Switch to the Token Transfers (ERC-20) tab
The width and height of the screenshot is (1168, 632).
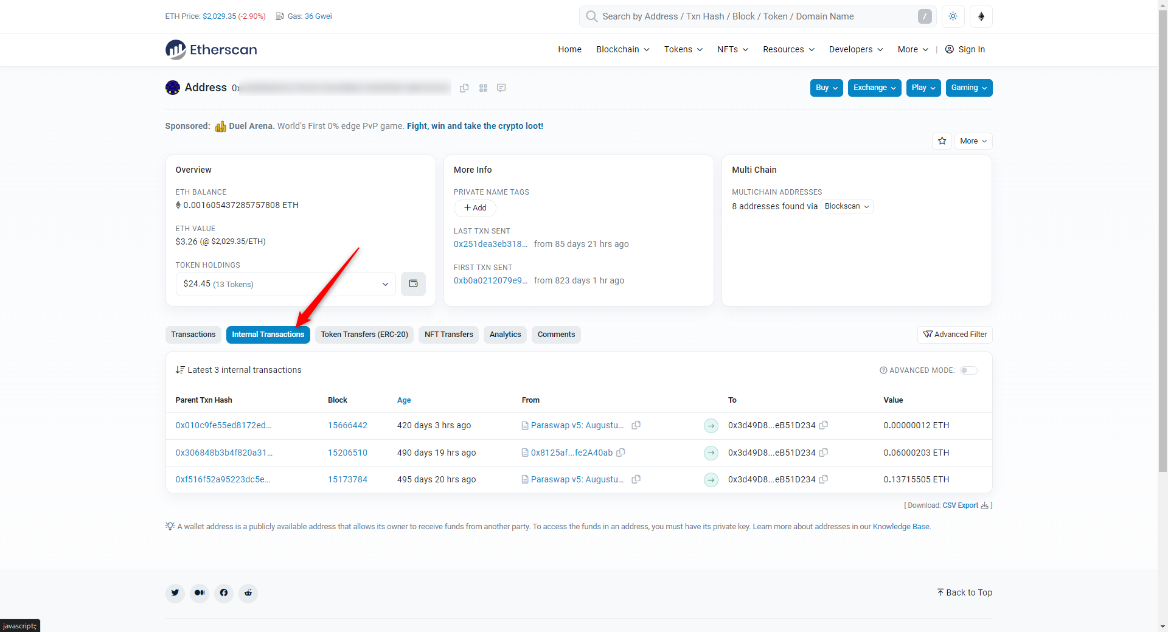pyautogui.click(x=364, y=335)
